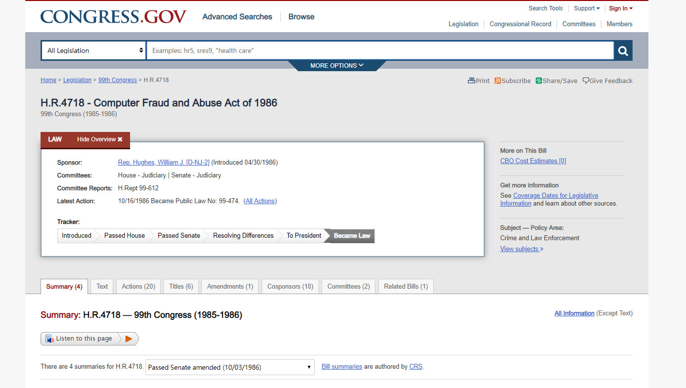Viewport: 686px width, 388px height.
Task: Switch to the Actions (20) tab
Action: pos(138,287)
